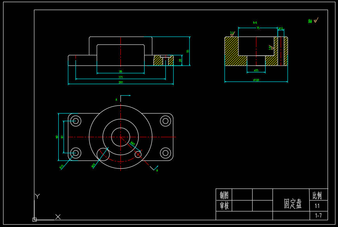Click the 3.2 surface roughness symbol
The image size is (338, 227).
pos(232,34)
